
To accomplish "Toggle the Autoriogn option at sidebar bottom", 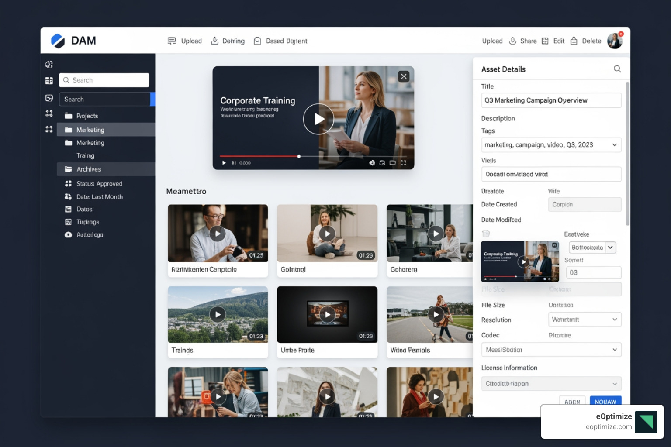I will pyautogui.click(x=68, y=234).
